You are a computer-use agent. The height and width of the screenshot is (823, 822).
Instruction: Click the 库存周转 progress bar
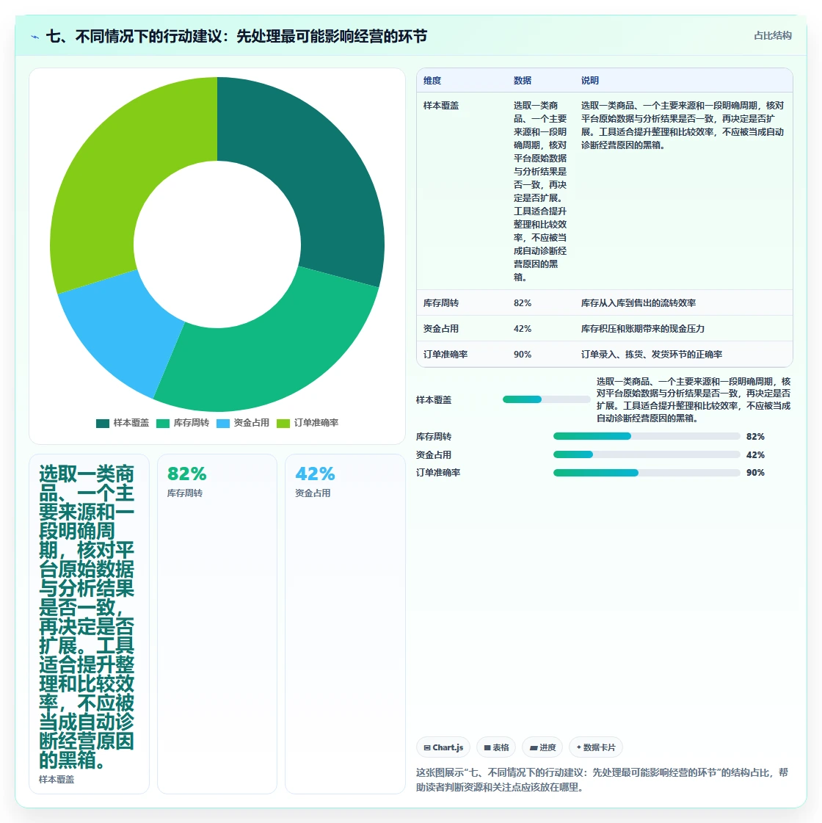point(647,436)
